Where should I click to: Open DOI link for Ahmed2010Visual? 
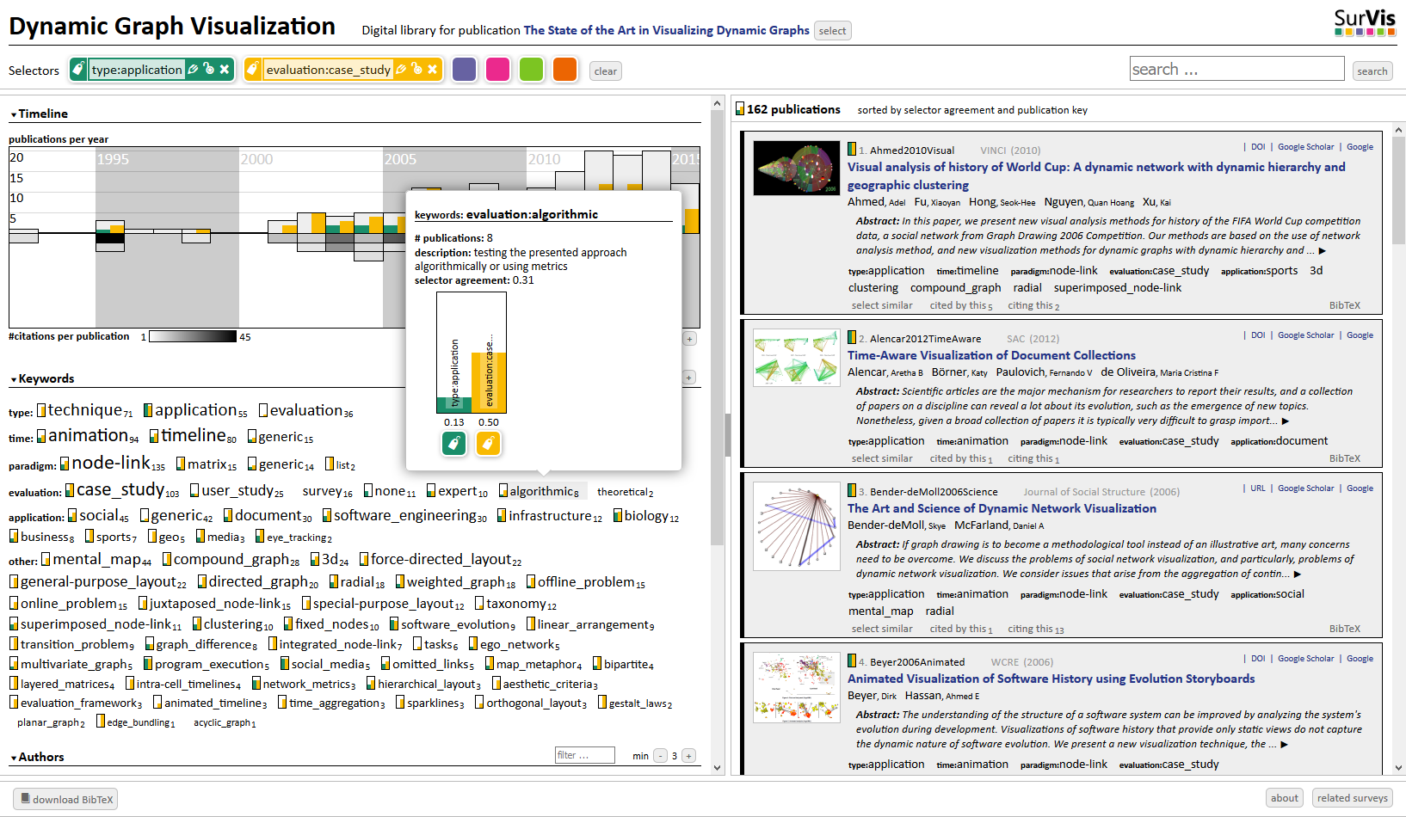[1258, 147]
